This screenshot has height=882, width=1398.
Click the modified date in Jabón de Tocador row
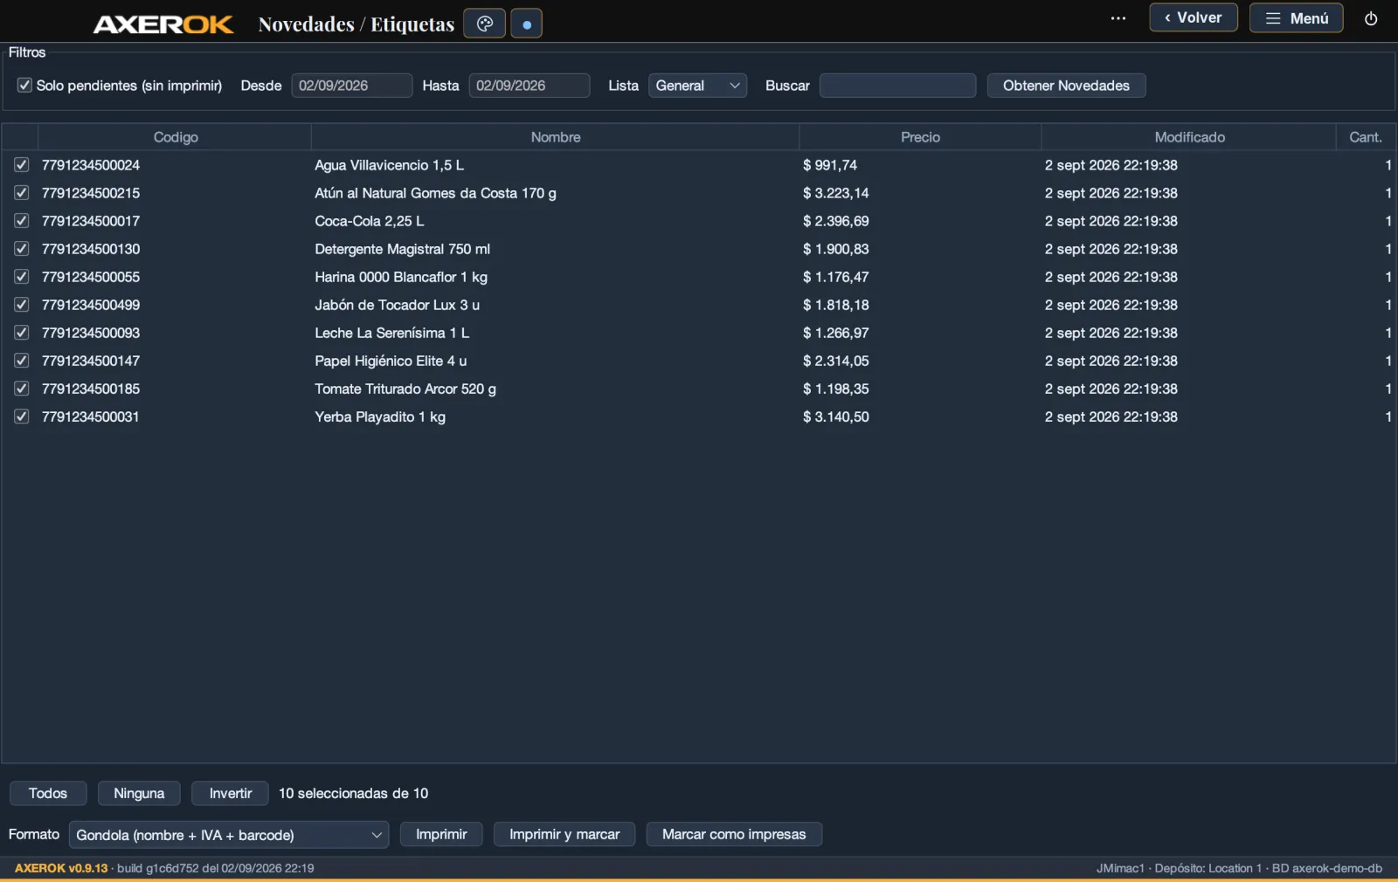point(1111,305)
